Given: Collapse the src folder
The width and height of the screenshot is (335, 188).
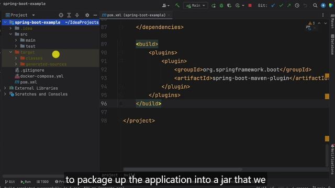Looking at the screenshot, I should pos(10,34).
